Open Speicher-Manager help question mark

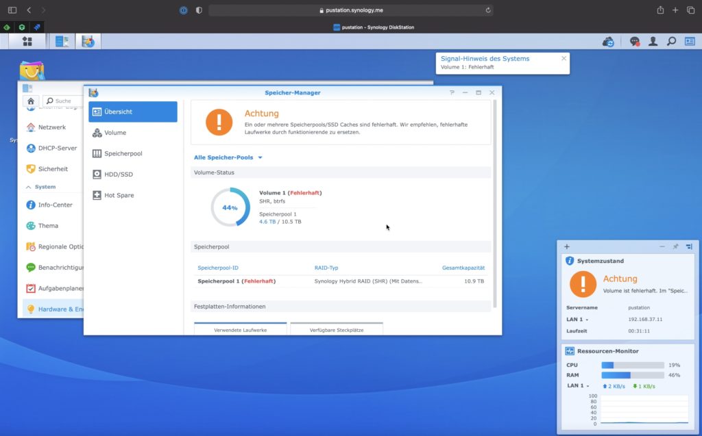pyautogui.click(x=452, y=92)
